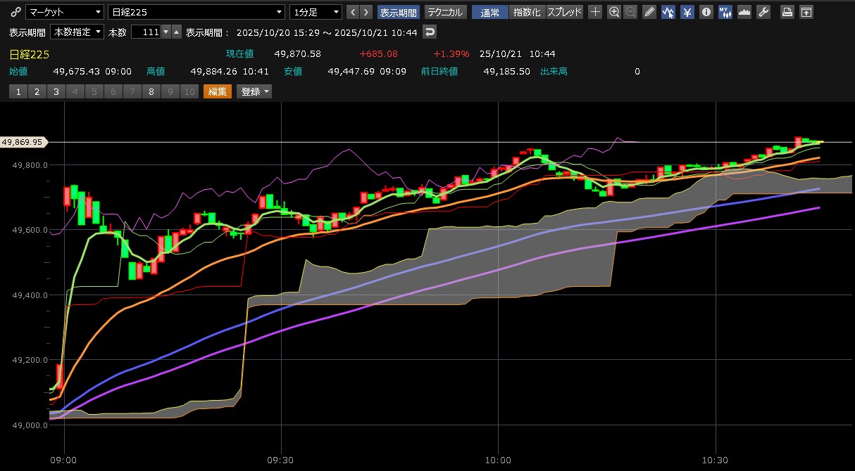Image resolution: width=855 pixels, height=471 pixels.
Task: Select chart preset tab 2
Action: click(37, 91)
